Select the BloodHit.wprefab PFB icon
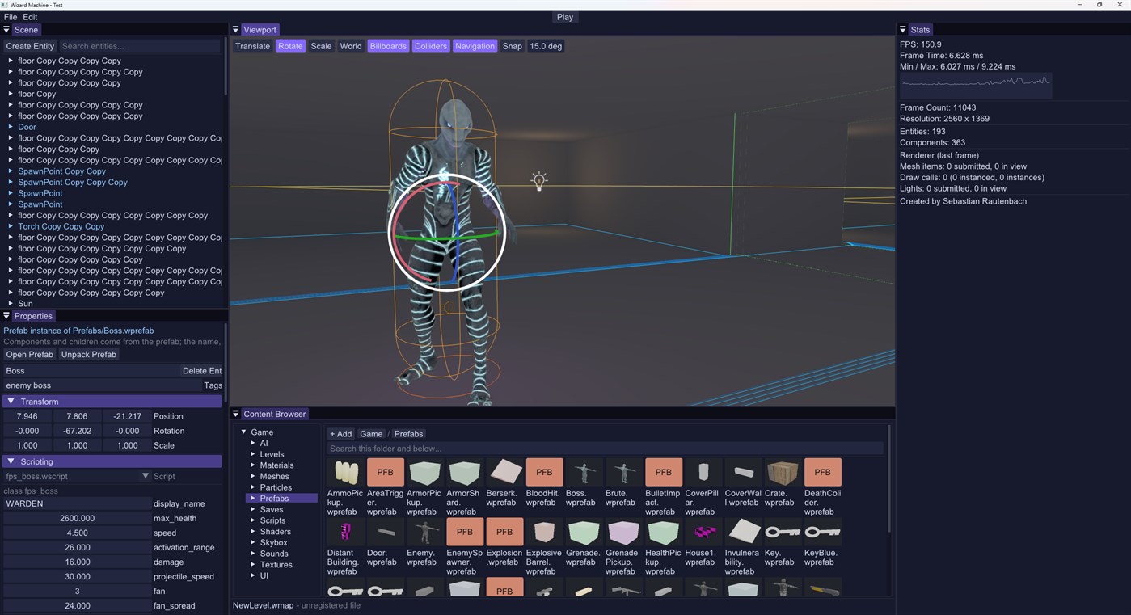Viewport: 1131px width, 615px height. pyautogui.click(x=544, y=473)
